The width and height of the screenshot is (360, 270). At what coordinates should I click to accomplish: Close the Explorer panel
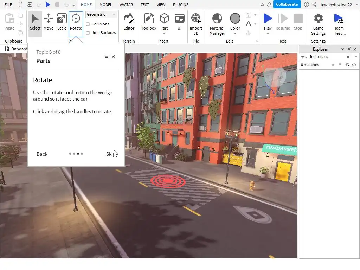[x=355, y=49]
